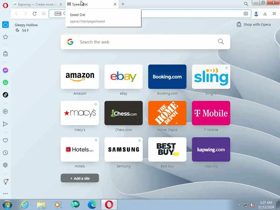This screenshot has height=210, width=280.
Task: Open the user profile avatar icon
Action: click(x=256, y=14)
